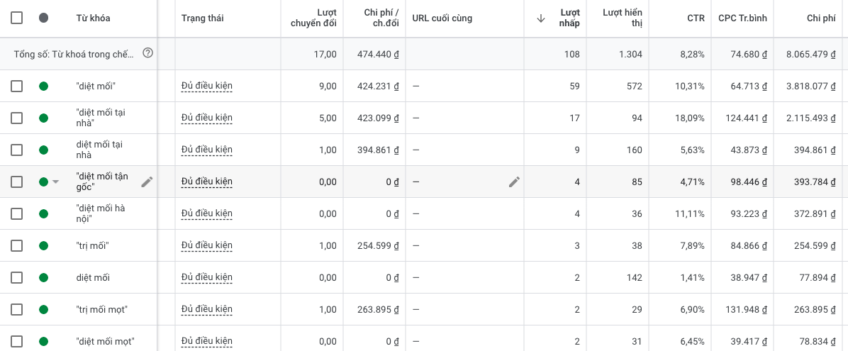The width and height of the screenshot is (848, 351).
Task: Sort by the CTR column header
Action: [696, 18]
